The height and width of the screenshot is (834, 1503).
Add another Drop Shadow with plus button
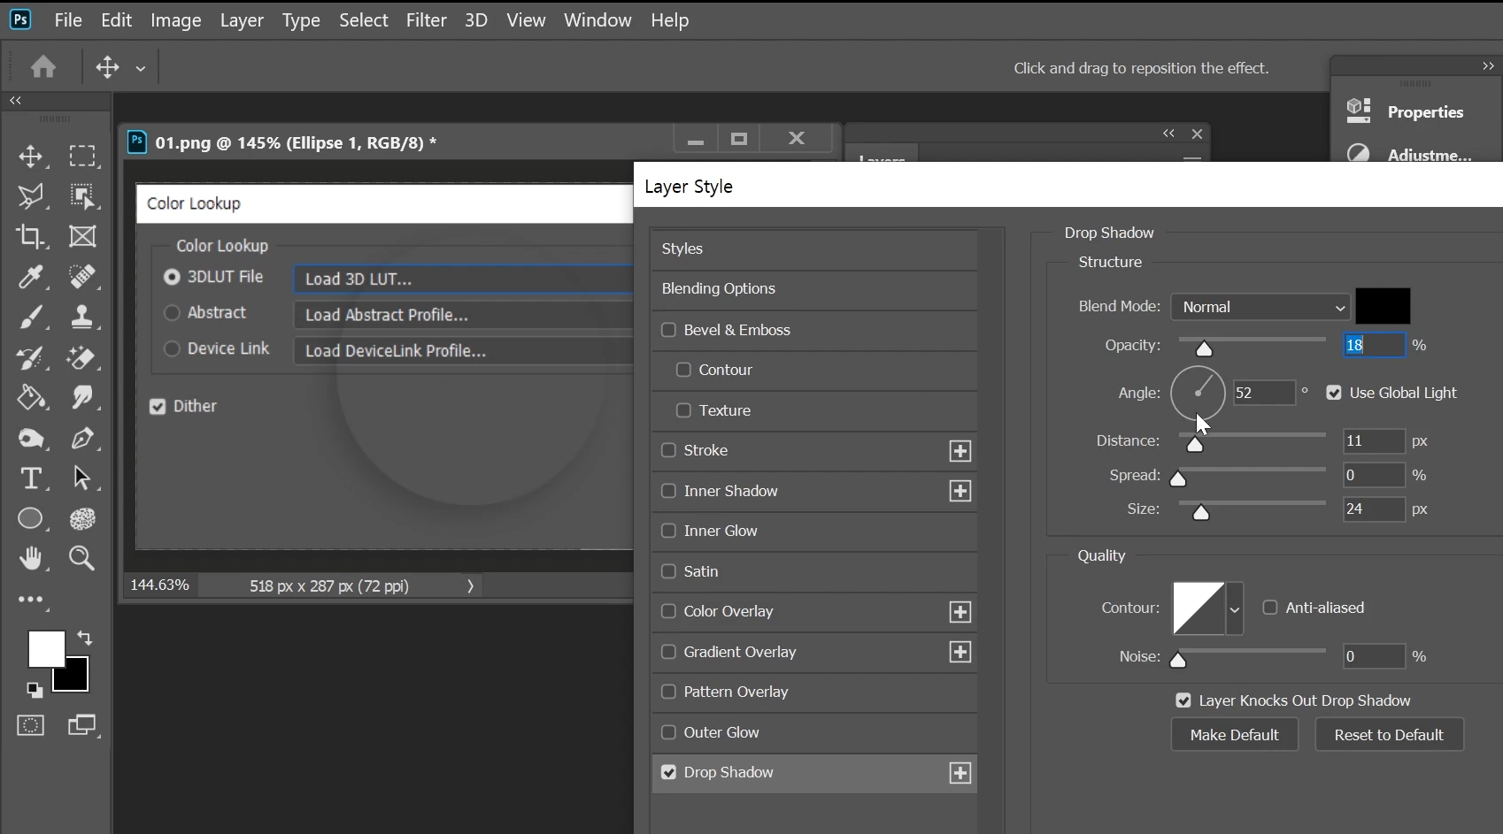(x=960, y=773)
